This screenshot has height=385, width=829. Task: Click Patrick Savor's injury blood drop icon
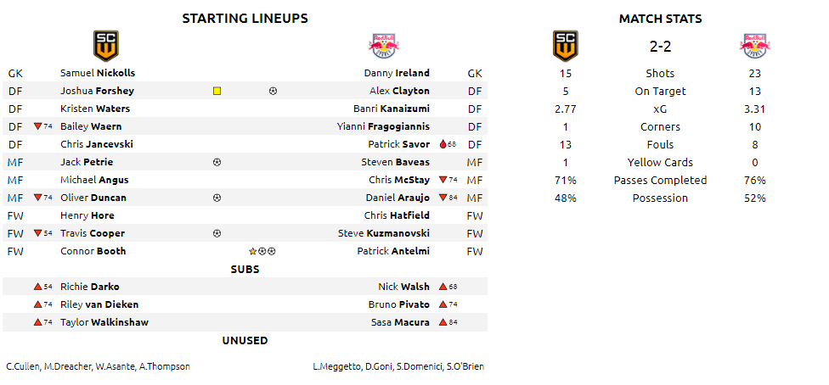pyautogui.click(x=443, y=145)
